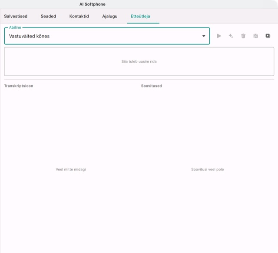Open the Seaded tab
The image size is (278, 253).
point(48,16)
